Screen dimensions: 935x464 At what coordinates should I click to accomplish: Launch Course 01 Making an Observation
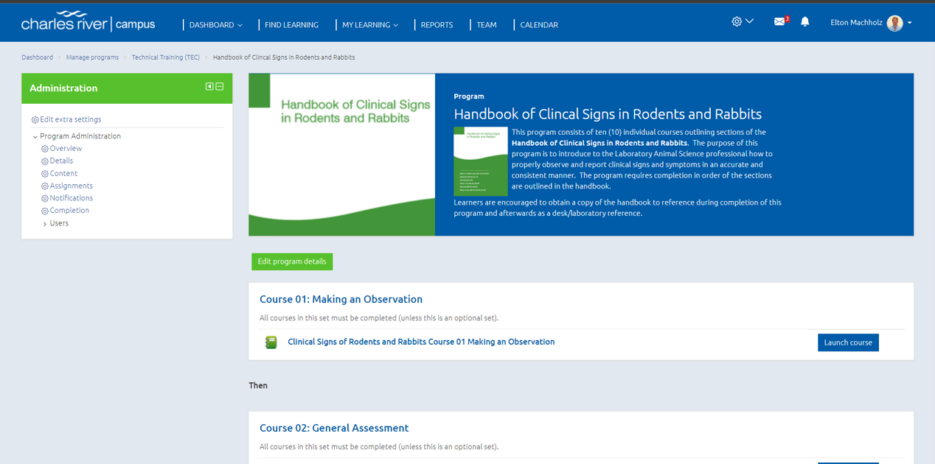pyautogui.click(x=848, y=342)
